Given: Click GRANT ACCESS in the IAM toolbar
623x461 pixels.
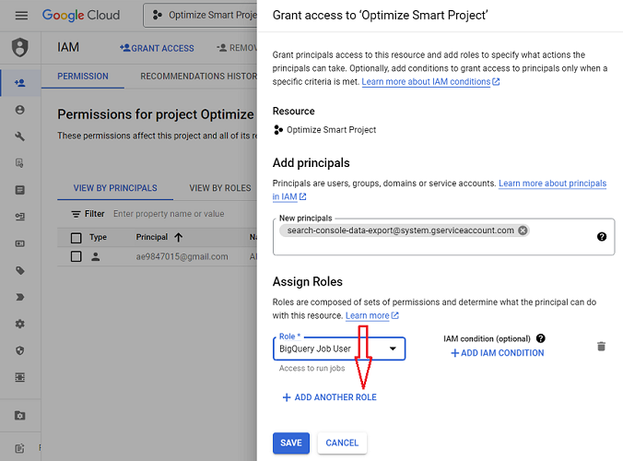Looking at the screenshot, I should click(157, 48).
